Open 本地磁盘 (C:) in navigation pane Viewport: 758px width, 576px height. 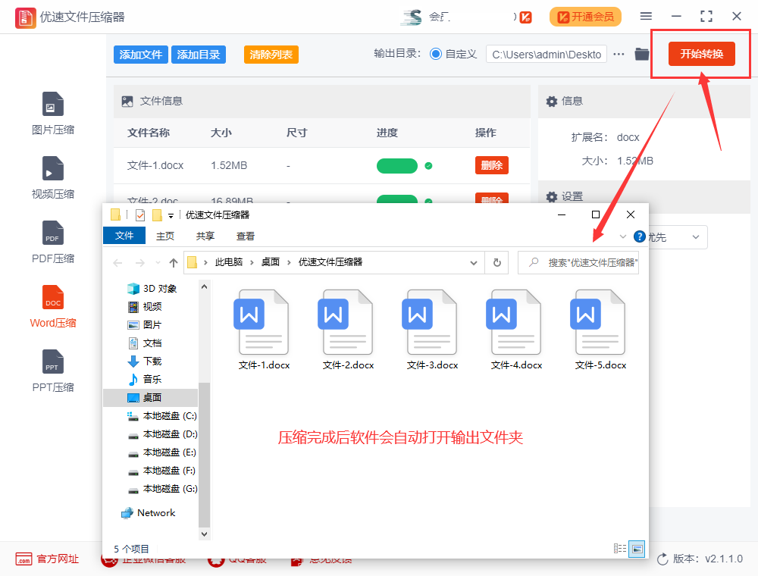pyautogui.click(x=162, y=415)
